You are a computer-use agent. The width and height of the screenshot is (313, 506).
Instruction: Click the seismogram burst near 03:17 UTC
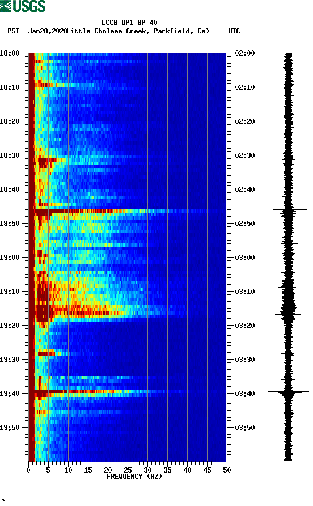pyautogui.click(x=288, y=314)
